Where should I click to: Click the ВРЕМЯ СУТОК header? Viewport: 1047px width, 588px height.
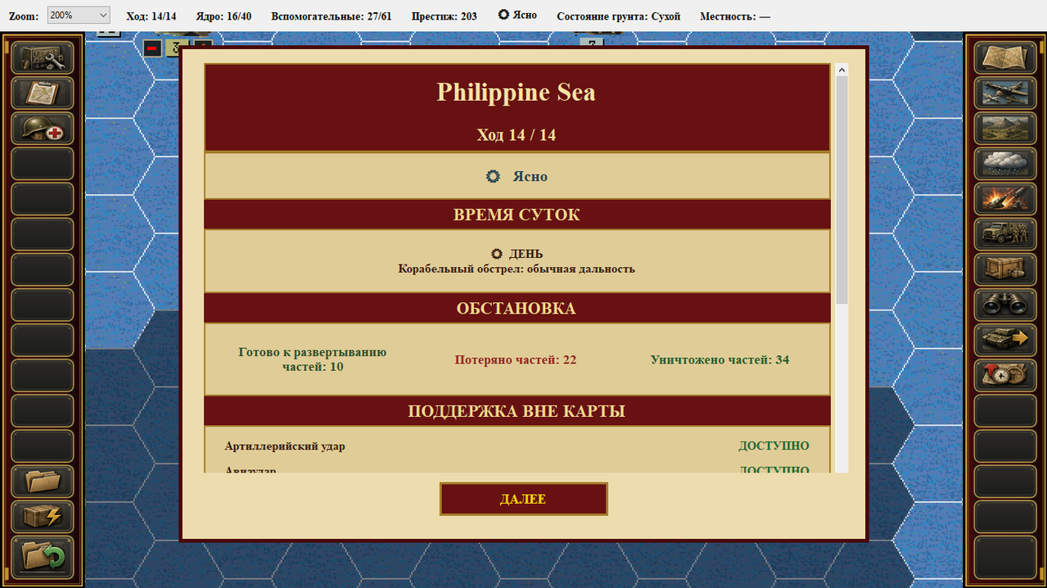[x=517, y=215]
